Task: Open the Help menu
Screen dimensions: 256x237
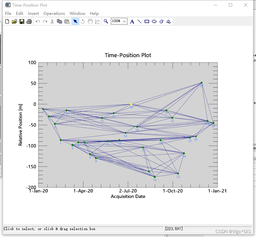Action: coord(94,13)
